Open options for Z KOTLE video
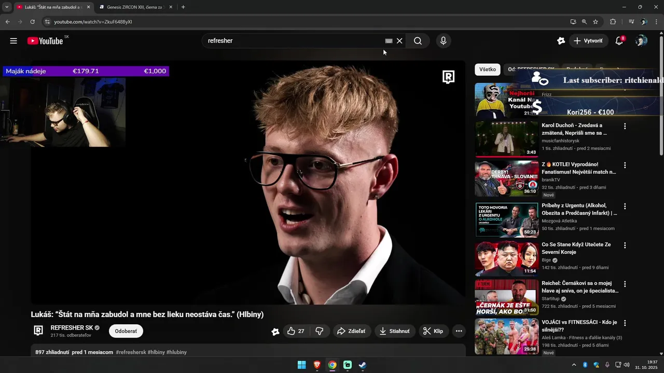 625,165
